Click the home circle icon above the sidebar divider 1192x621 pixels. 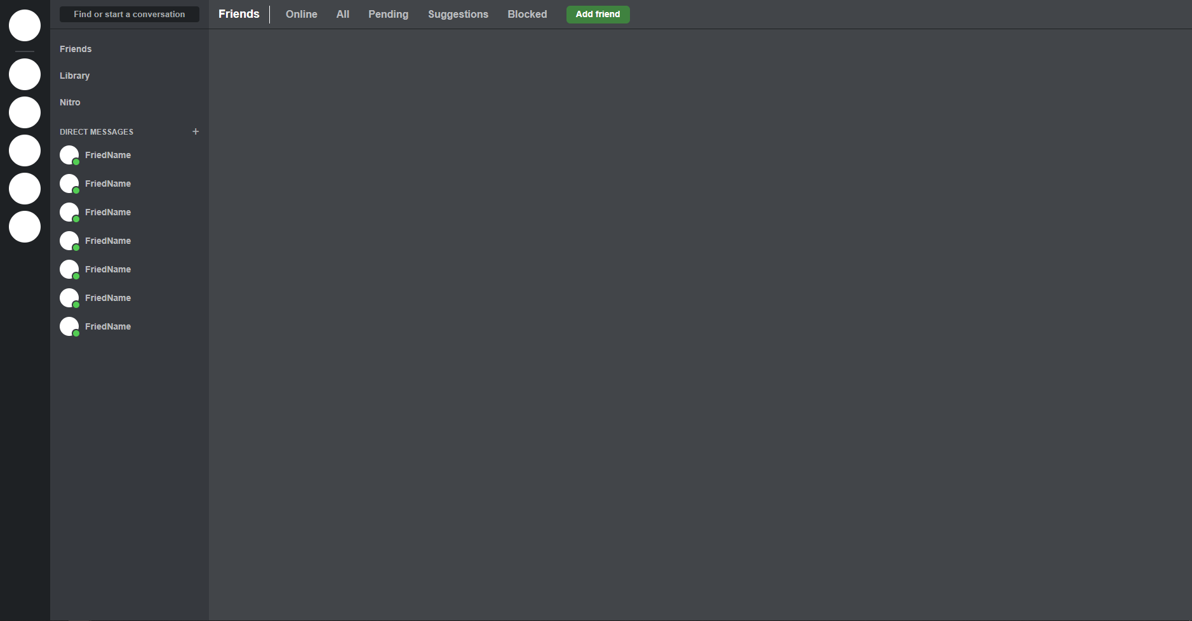25,25
